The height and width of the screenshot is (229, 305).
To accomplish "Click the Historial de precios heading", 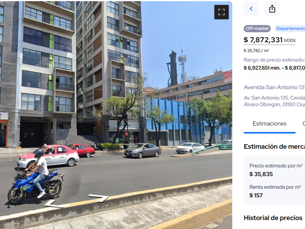I will (x=273, y=218).
